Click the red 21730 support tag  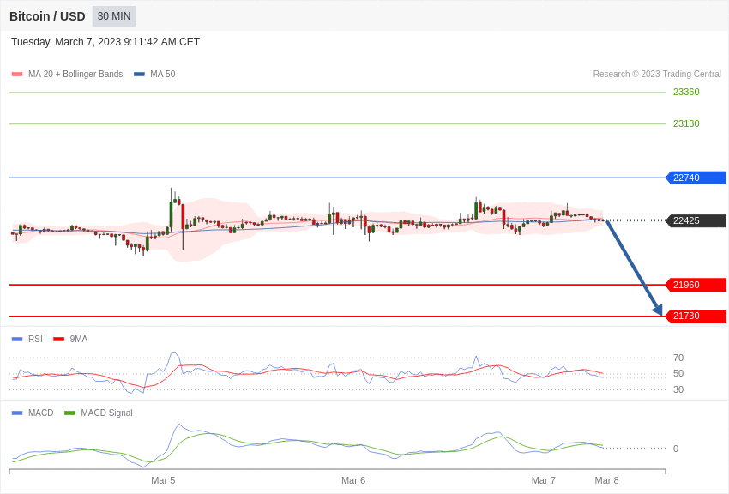696,316
